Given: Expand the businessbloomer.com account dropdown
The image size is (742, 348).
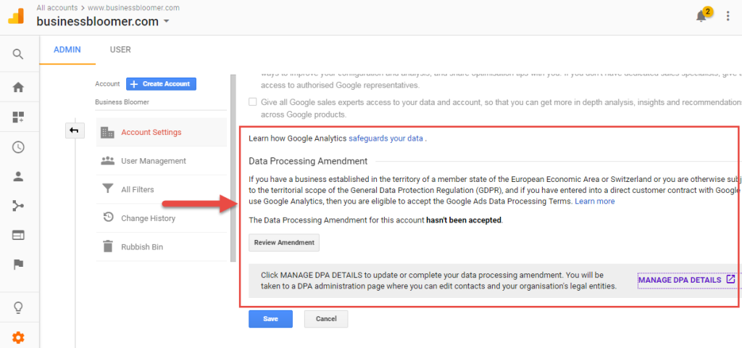Looking at the screenshot, I should click(166, 22).
